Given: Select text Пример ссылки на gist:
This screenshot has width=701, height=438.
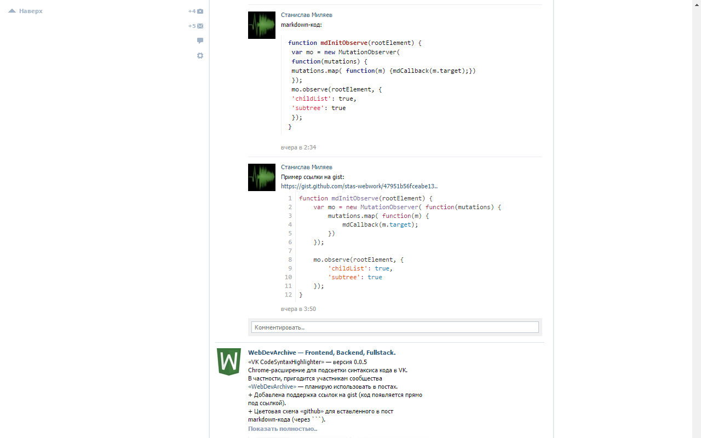Looking at the screenshot, I should coord(313,177).
